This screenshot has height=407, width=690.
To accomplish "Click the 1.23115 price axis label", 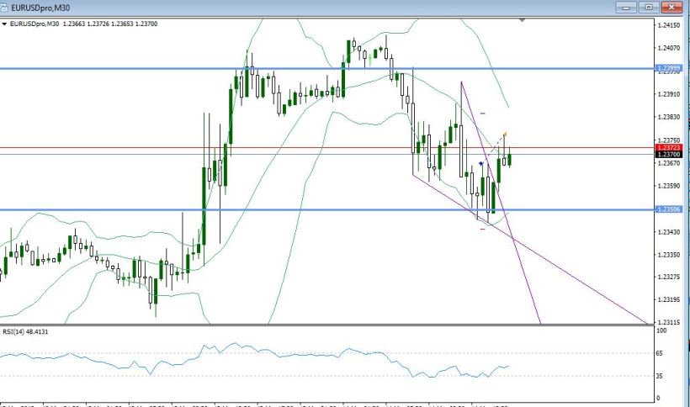I will coord(669,322).
